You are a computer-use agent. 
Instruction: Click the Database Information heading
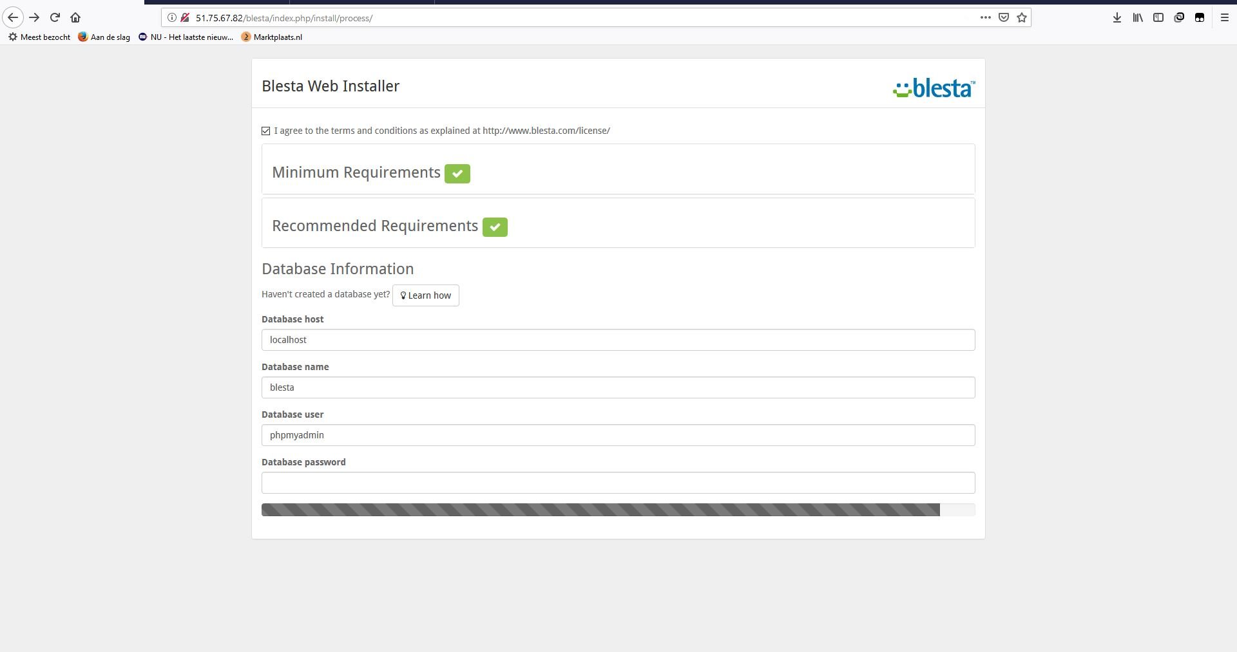(x=338, y=269)
